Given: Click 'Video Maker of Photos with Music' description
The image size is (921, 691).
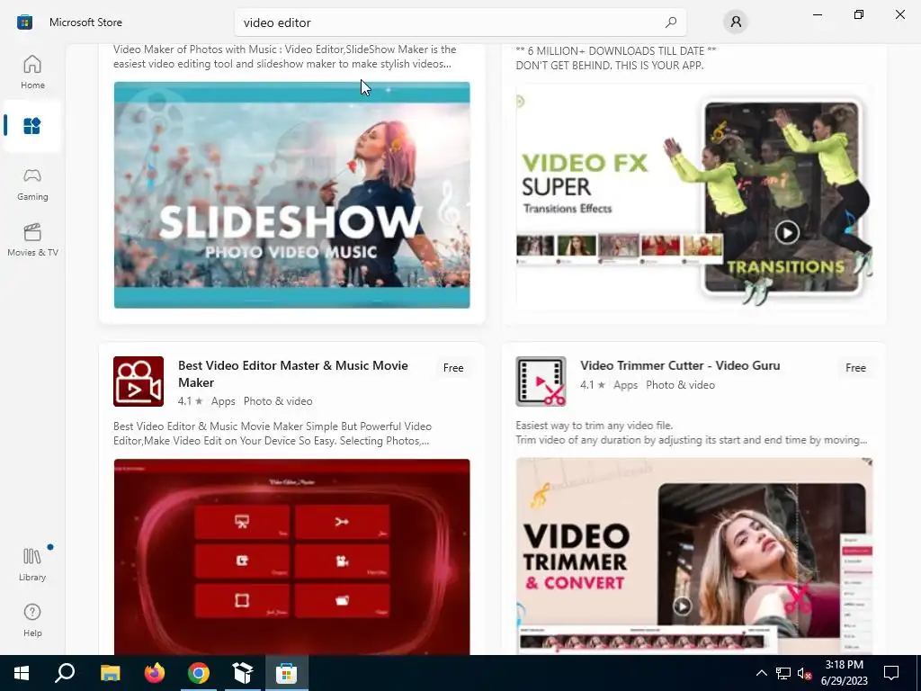Looking at the screenshot, I should 284,57.
